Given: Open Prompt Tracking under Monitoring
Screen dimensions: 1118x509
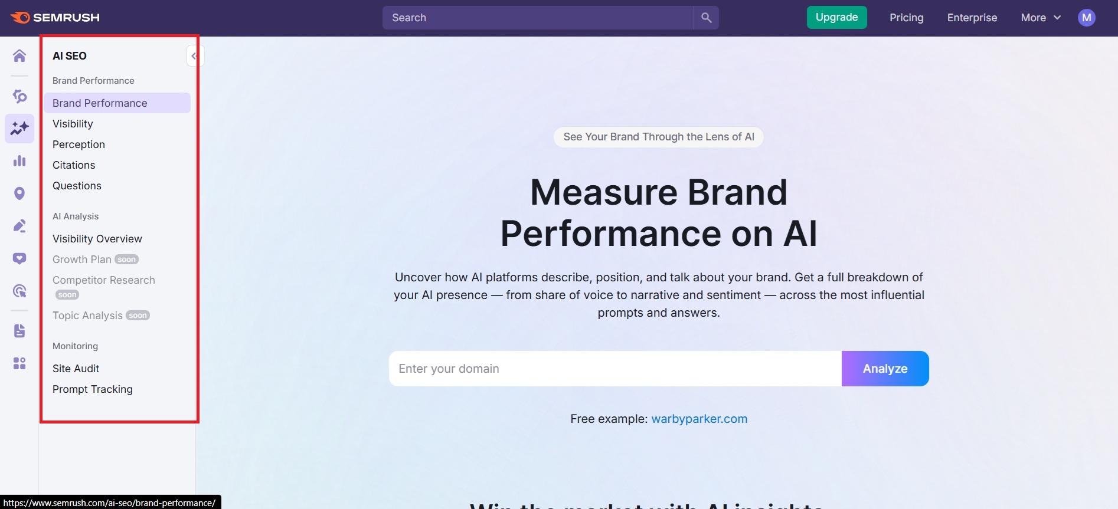Looking at the screenshot, I should coord(92,389).
